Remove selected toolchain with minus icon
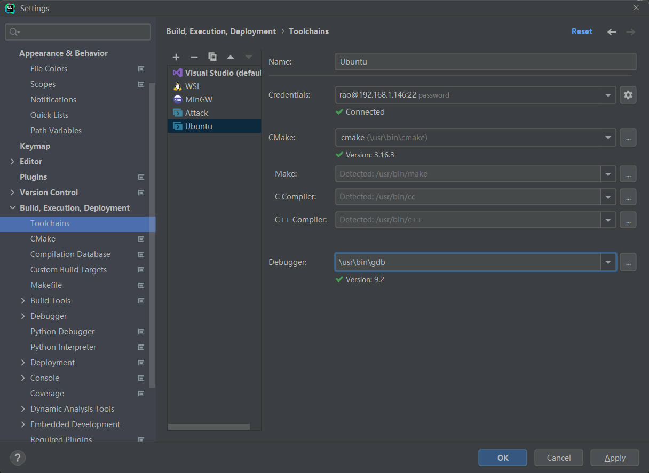 [194, 57]
